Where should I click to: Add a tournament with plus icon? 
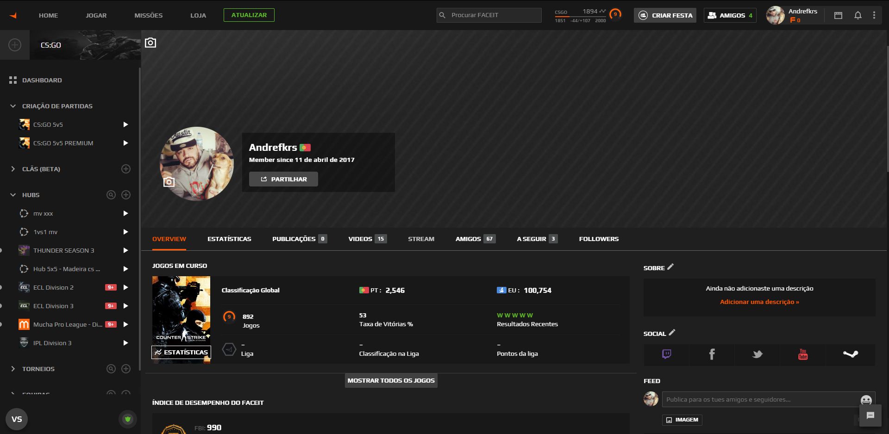(x=126, y=369)
